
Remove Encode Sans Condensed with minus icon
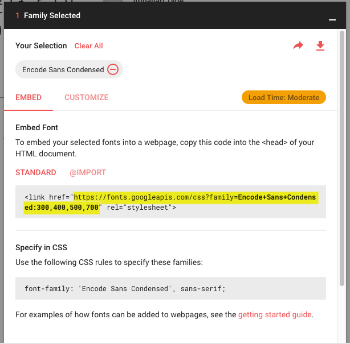113,69
